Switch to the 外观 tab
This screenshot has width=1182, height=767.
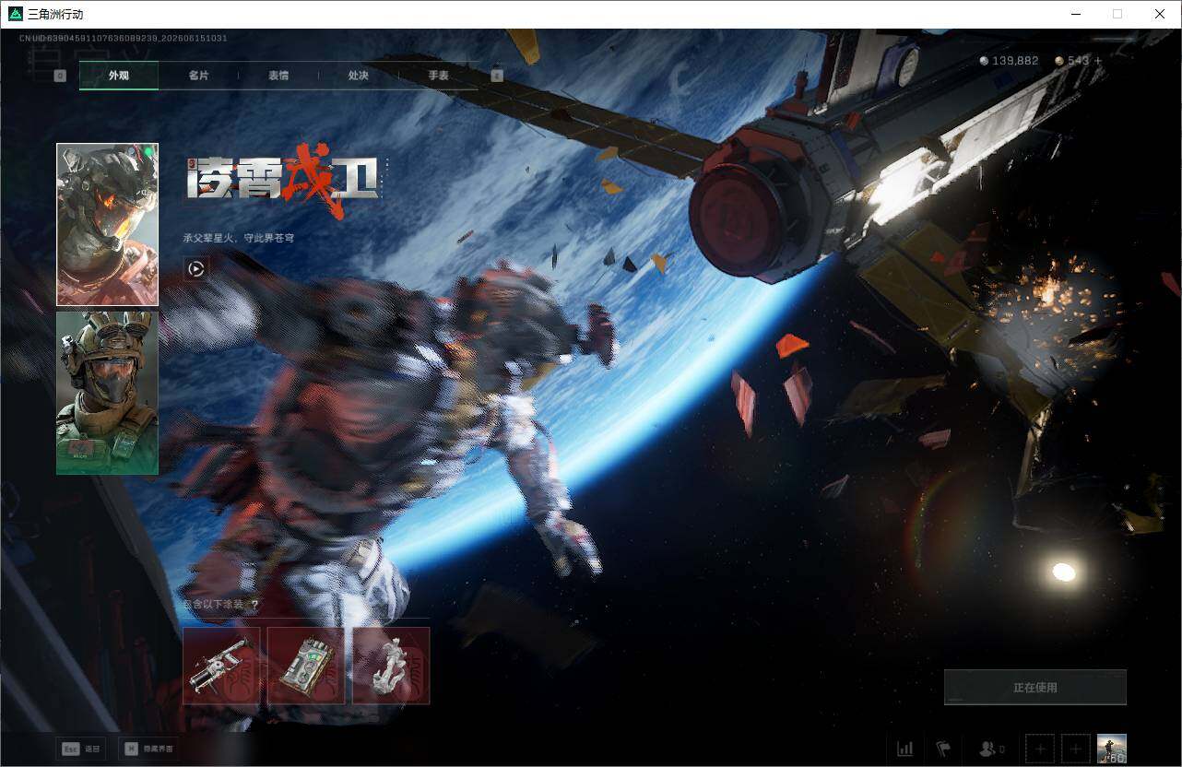pyautogui.click(x=119, y=76)
